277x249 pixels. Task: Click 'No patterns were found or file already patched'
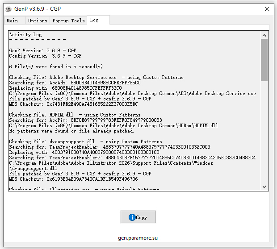click(71, 131)
